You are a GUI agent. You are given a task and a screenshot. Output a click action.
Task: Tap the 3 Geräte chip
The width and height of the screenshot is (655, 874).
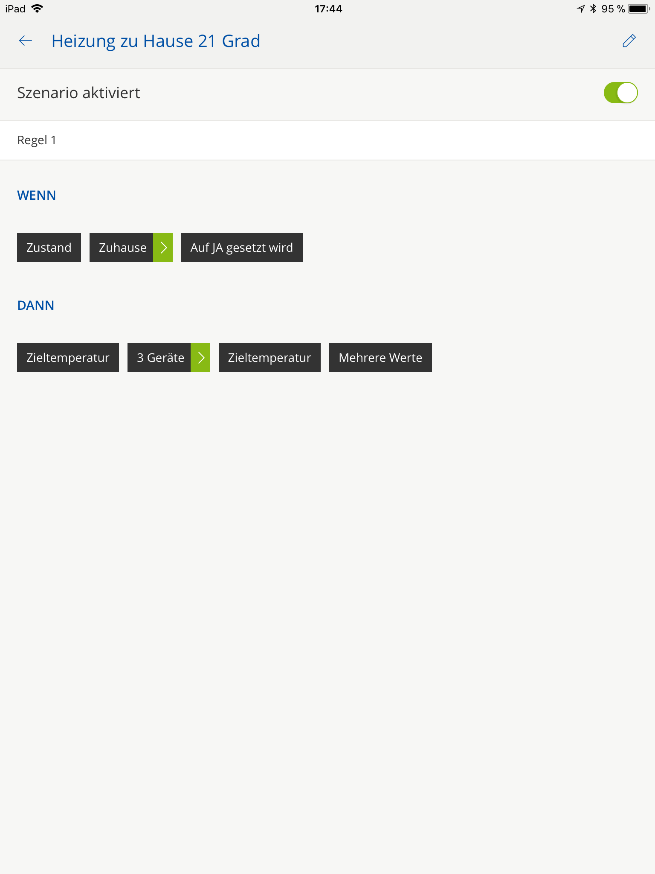(x=159, y=358)
